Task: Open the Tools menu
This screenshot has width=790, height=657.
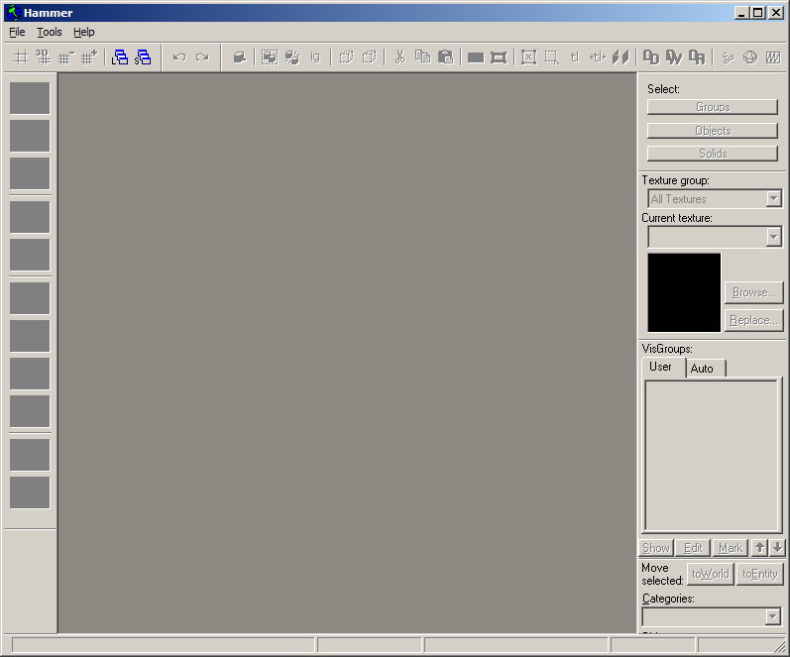Action: (50, 33)
